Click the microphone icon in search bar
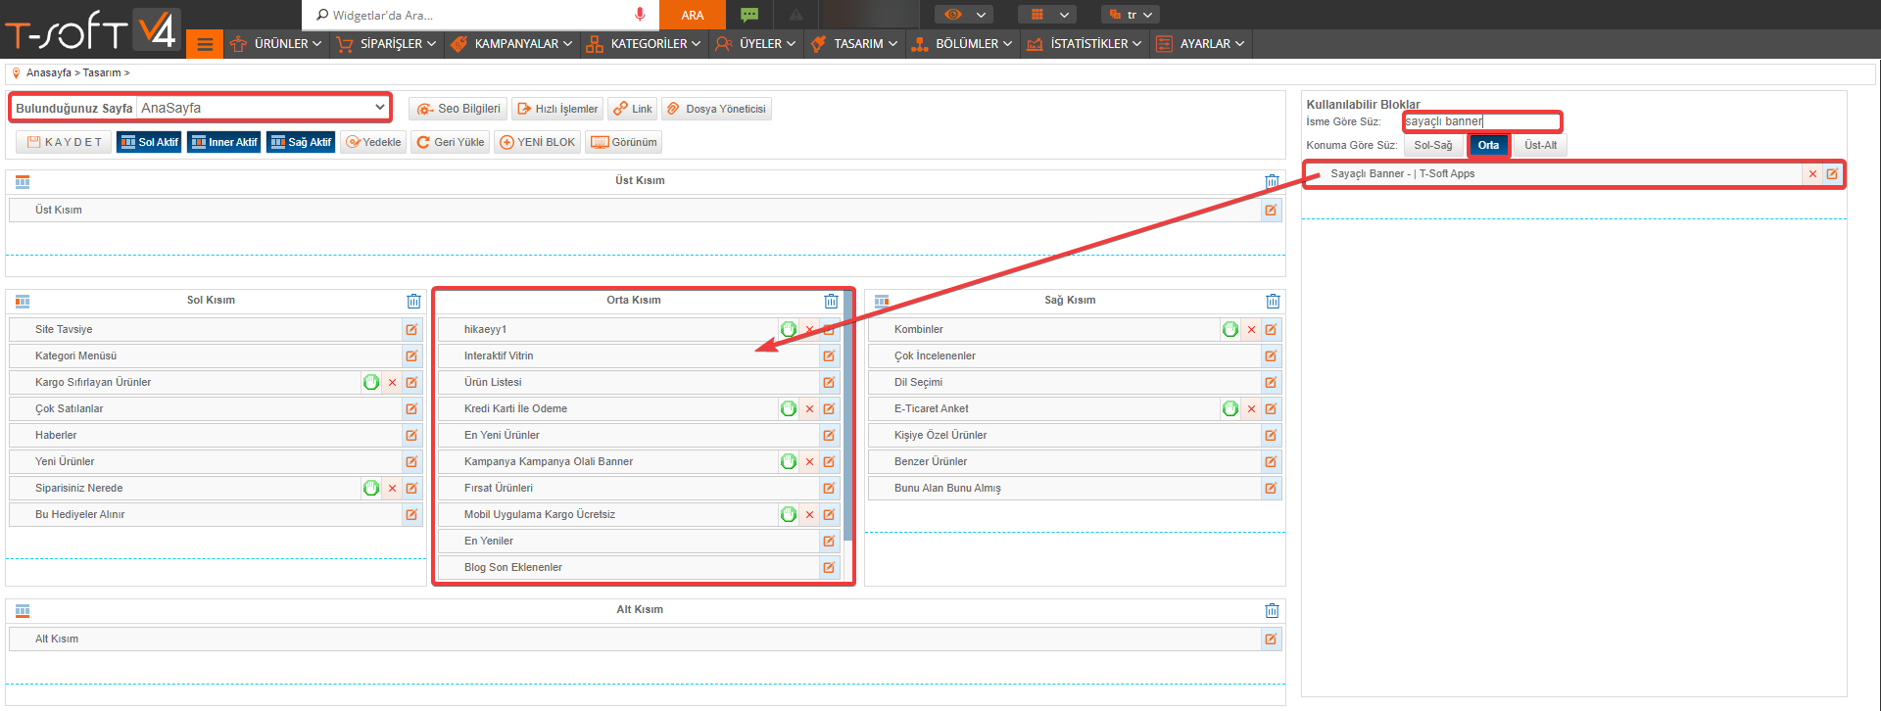Image resolution: width=1881 pixels, height=711 pixels. coord(640,14)
